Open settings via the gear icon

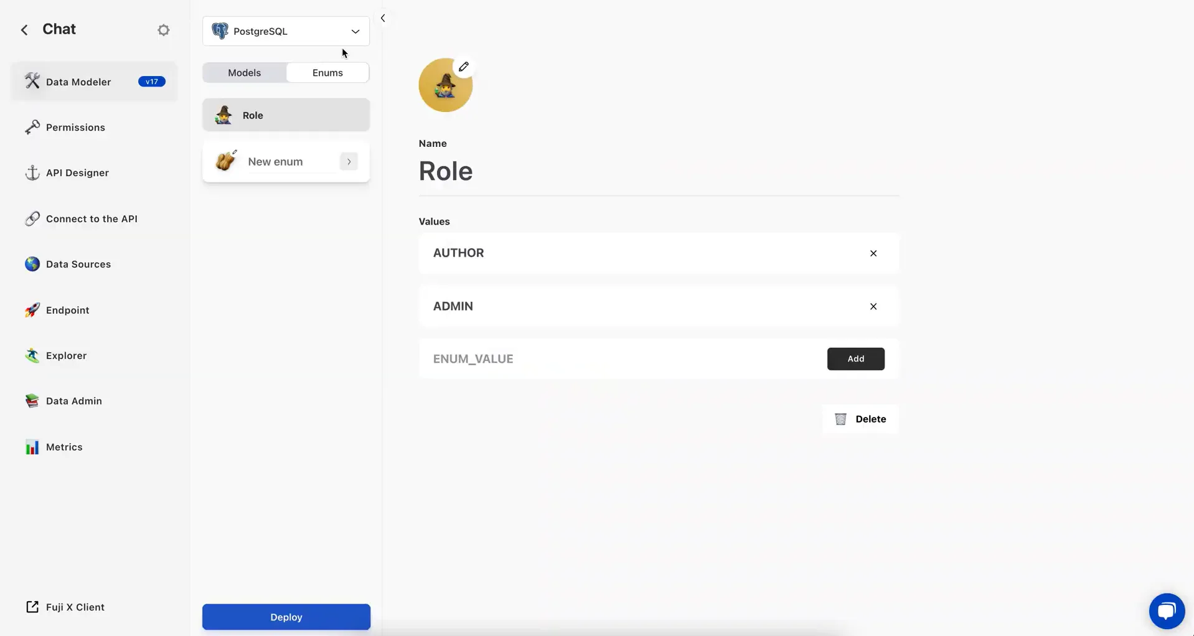[x=164, y=30]
